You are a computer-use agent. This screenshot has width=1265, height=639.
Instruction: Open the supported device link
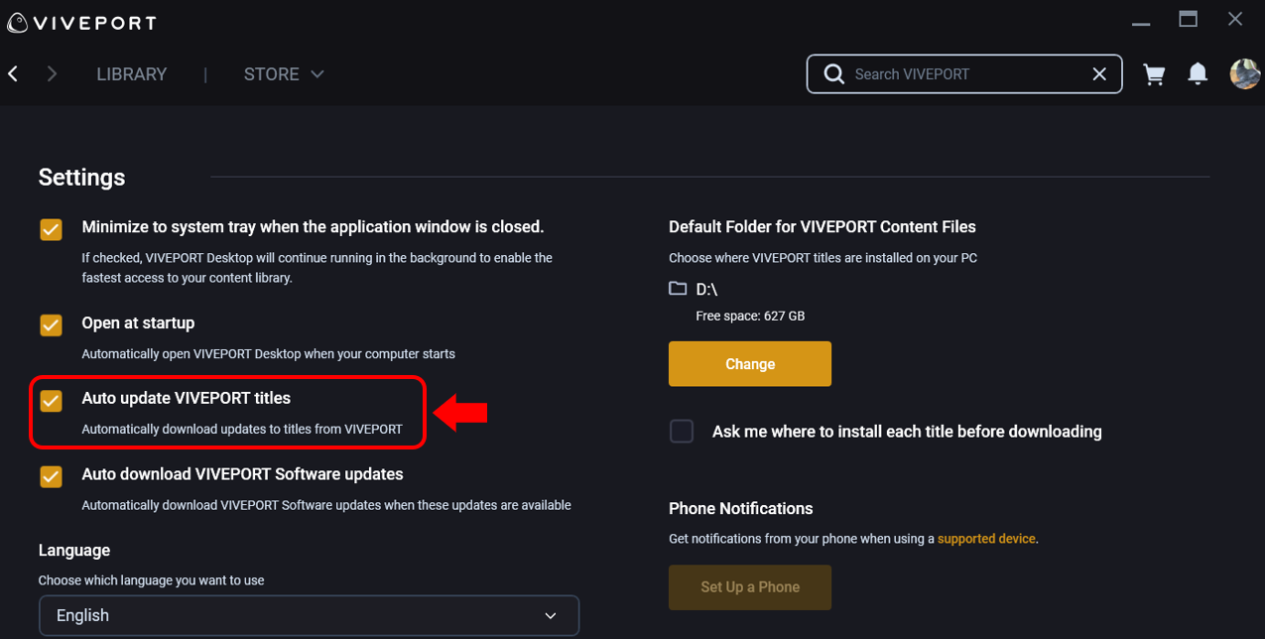(987, 539)
